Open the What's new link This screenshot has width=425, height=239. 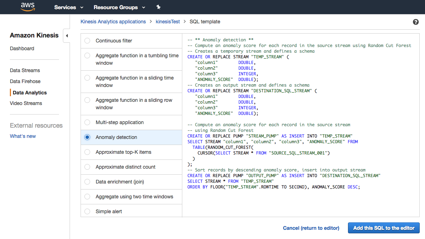(23, 136)
